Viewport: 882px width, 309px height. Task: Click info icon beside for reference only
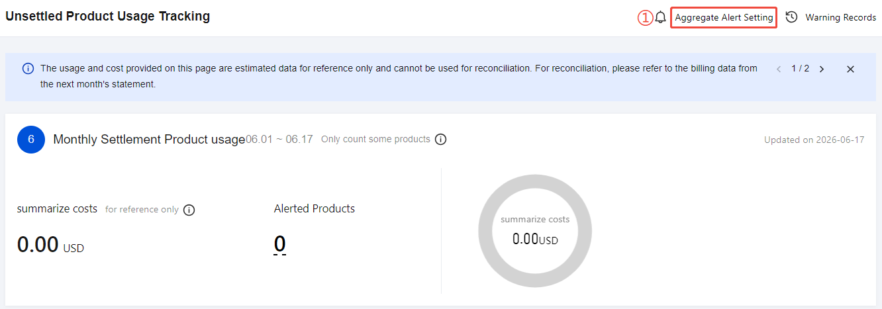coord(189,210)
